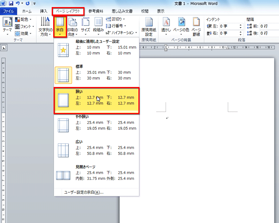Switch to the 参考資料 tab
The height and width of the screenshot is (223, 279).
(x=96, y=11)
